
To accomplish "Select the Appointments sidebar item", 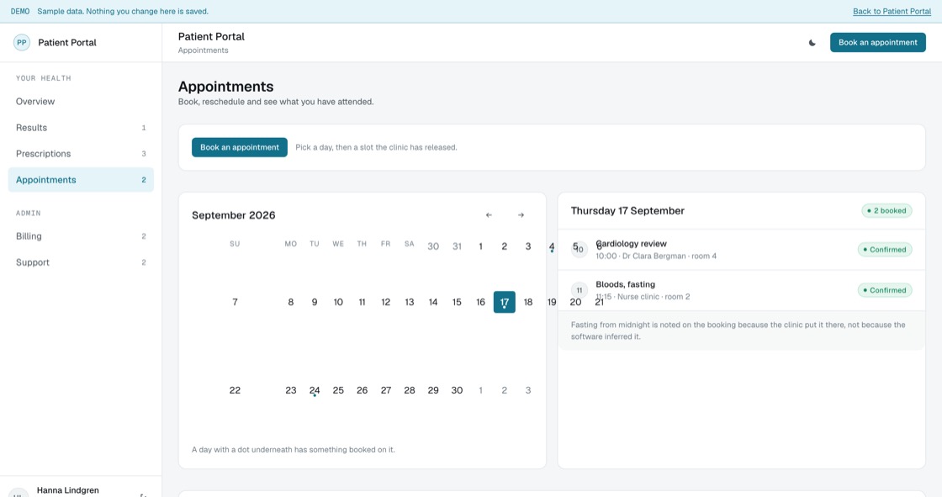I will click(x=81, y=180).
